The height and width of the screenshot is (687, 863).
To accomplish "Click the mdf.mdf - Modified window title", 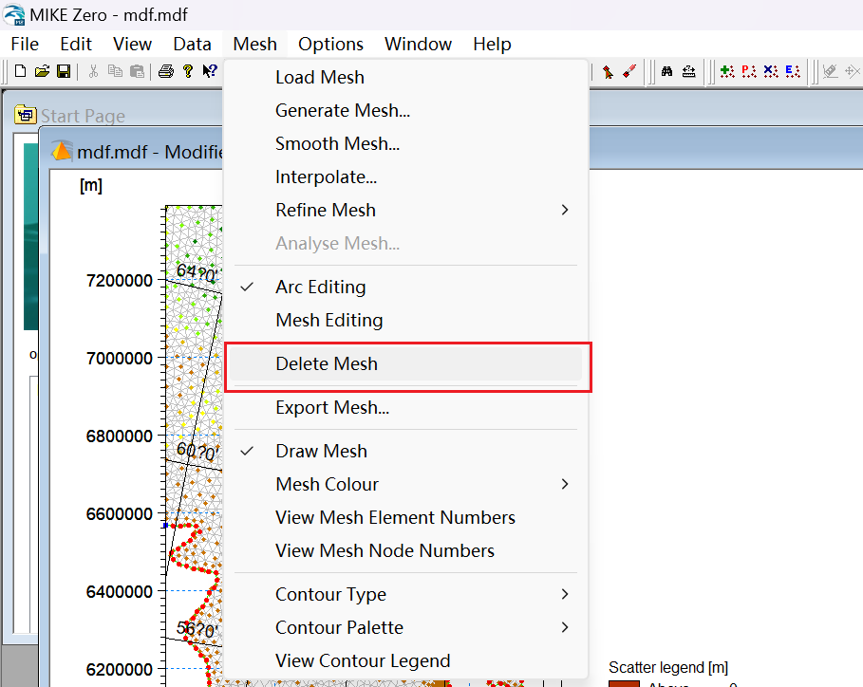I will (150, 151).
